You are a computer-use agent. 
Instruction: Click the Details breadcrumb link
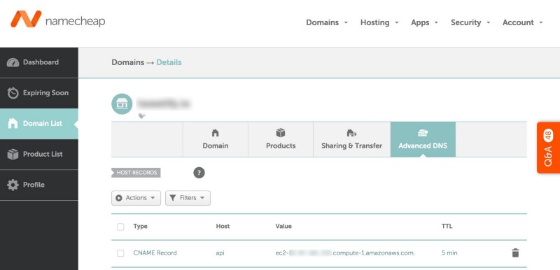(x=169, y=62)
